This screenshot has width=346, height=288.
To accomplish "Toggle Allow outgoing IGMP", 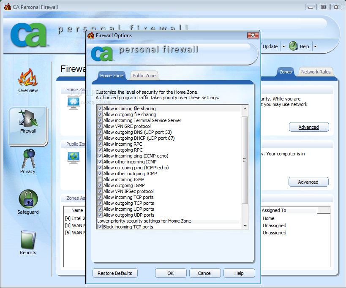I will 100,185.
